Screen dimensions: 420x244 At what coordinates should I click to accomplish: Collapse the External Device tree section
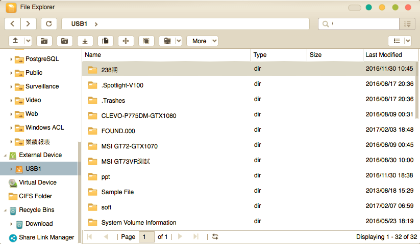5,155
